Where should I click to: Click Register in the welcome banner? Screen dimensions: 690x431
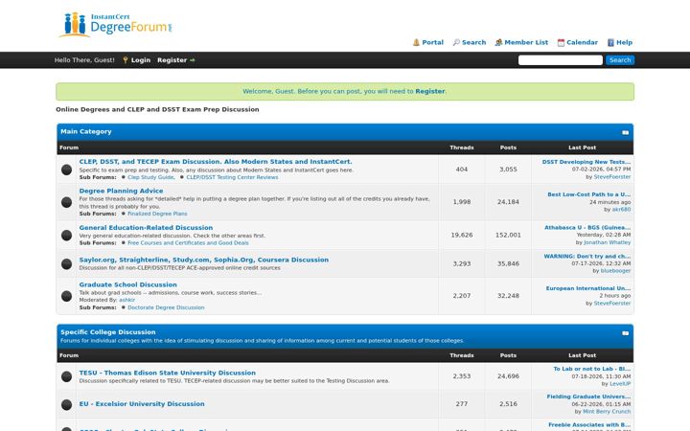(430, 92)
